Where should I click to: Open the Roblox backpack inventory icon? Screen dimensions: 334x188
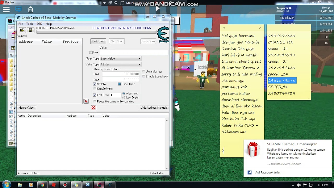coord(31,10)
